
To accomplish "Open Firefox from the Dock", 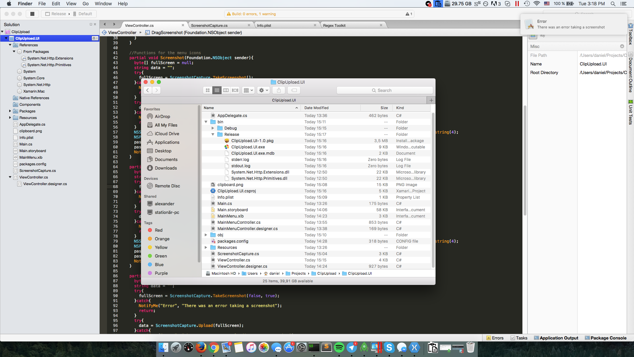I will 201,347.
